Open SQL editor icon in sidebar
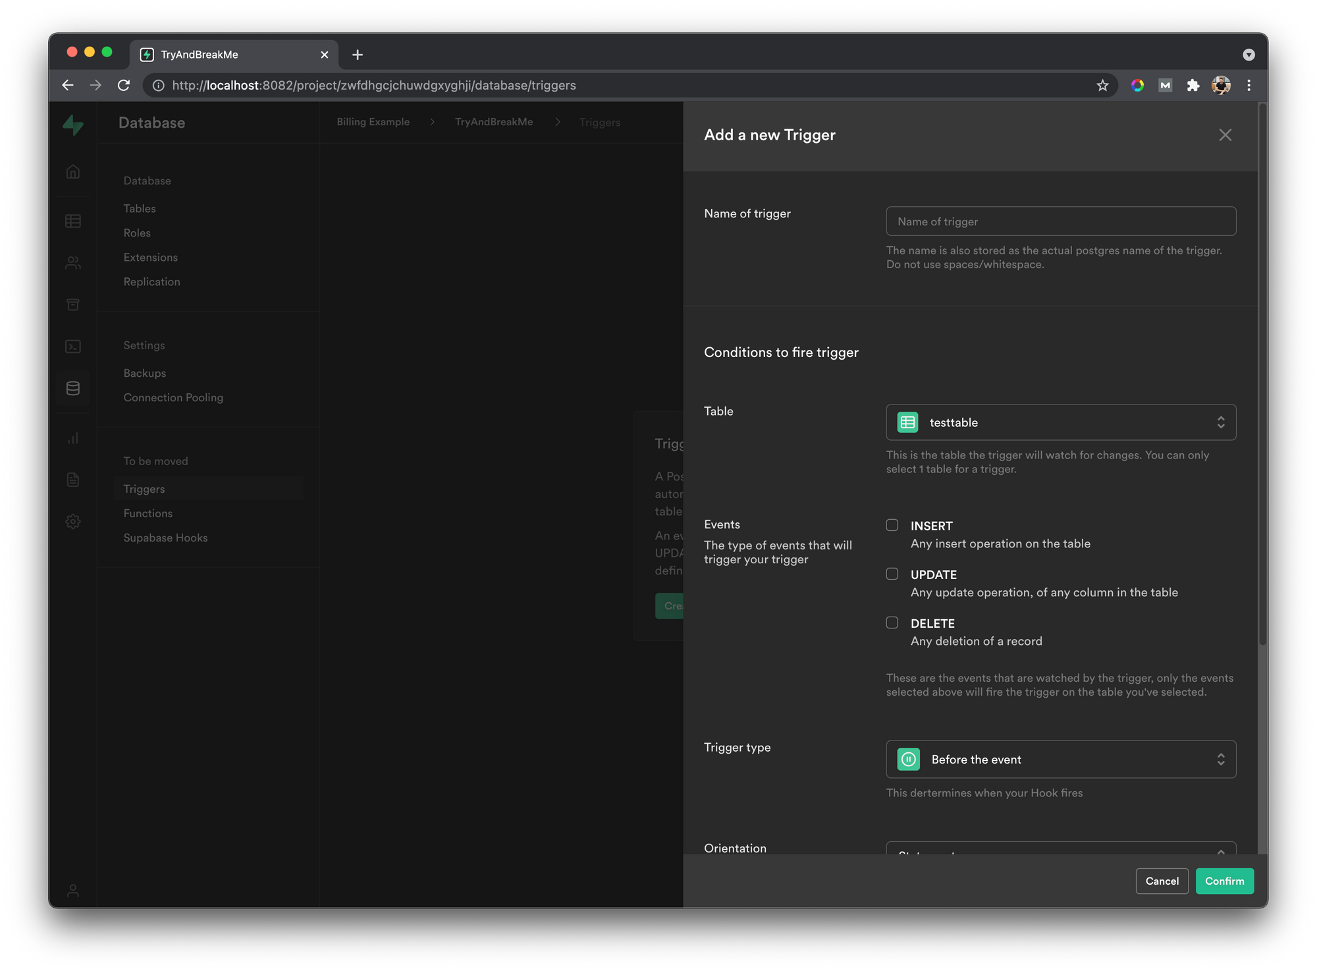 (73, 347)
